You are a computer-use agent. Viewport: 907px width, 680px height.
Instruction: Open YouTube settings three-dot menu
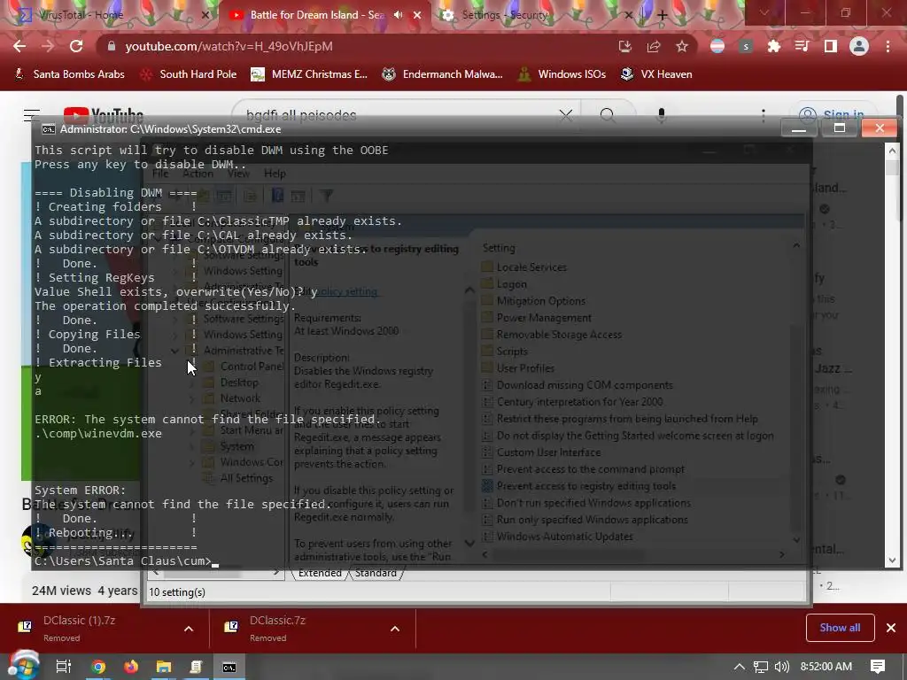764,115
